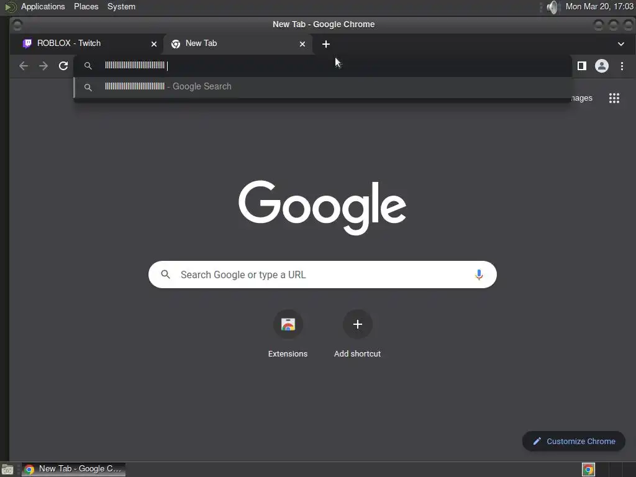Click the Twitch favicon on the first tab
Viewport: 636px width, 477px height.
[x=27, y=43]
